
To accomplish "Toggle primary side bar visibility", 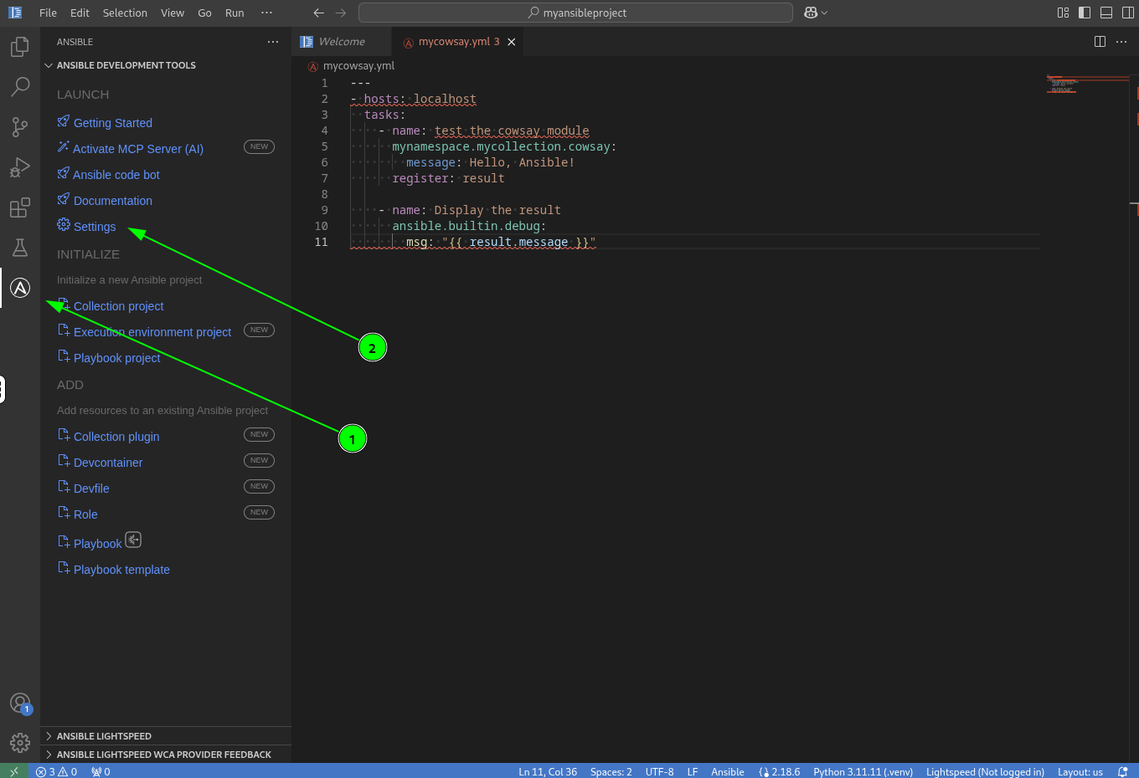I will 1085,13.
